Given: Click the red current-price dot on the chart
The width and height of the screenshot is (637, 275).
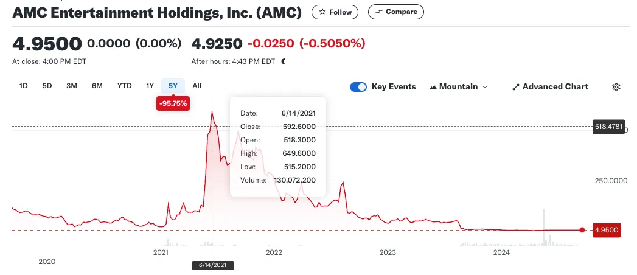Looking at the screenshot, I should (x=582, y=230).
